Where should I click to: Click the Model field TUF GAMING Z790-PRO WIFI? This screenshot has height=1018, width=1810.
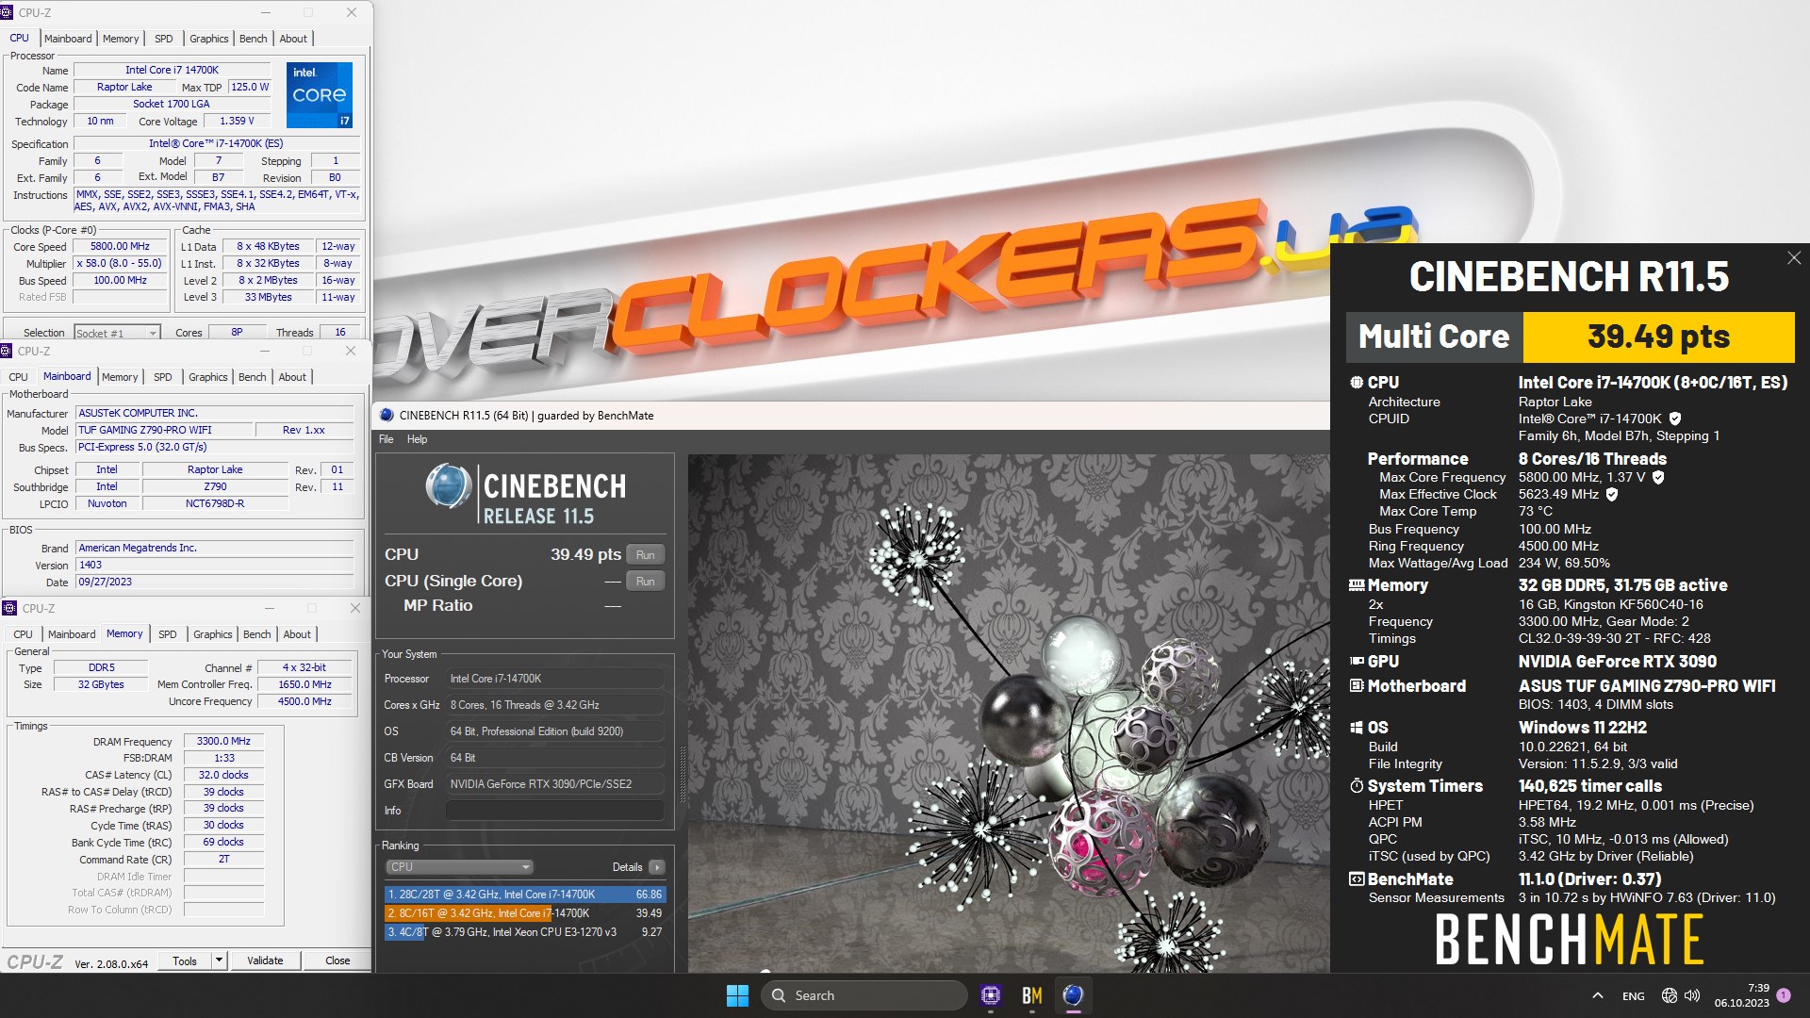tap(164, 430)
